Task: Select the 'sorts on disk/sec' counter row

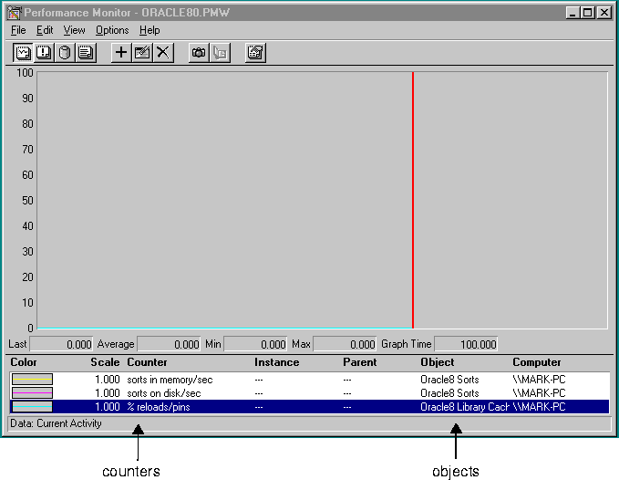Action: point(309,393)
